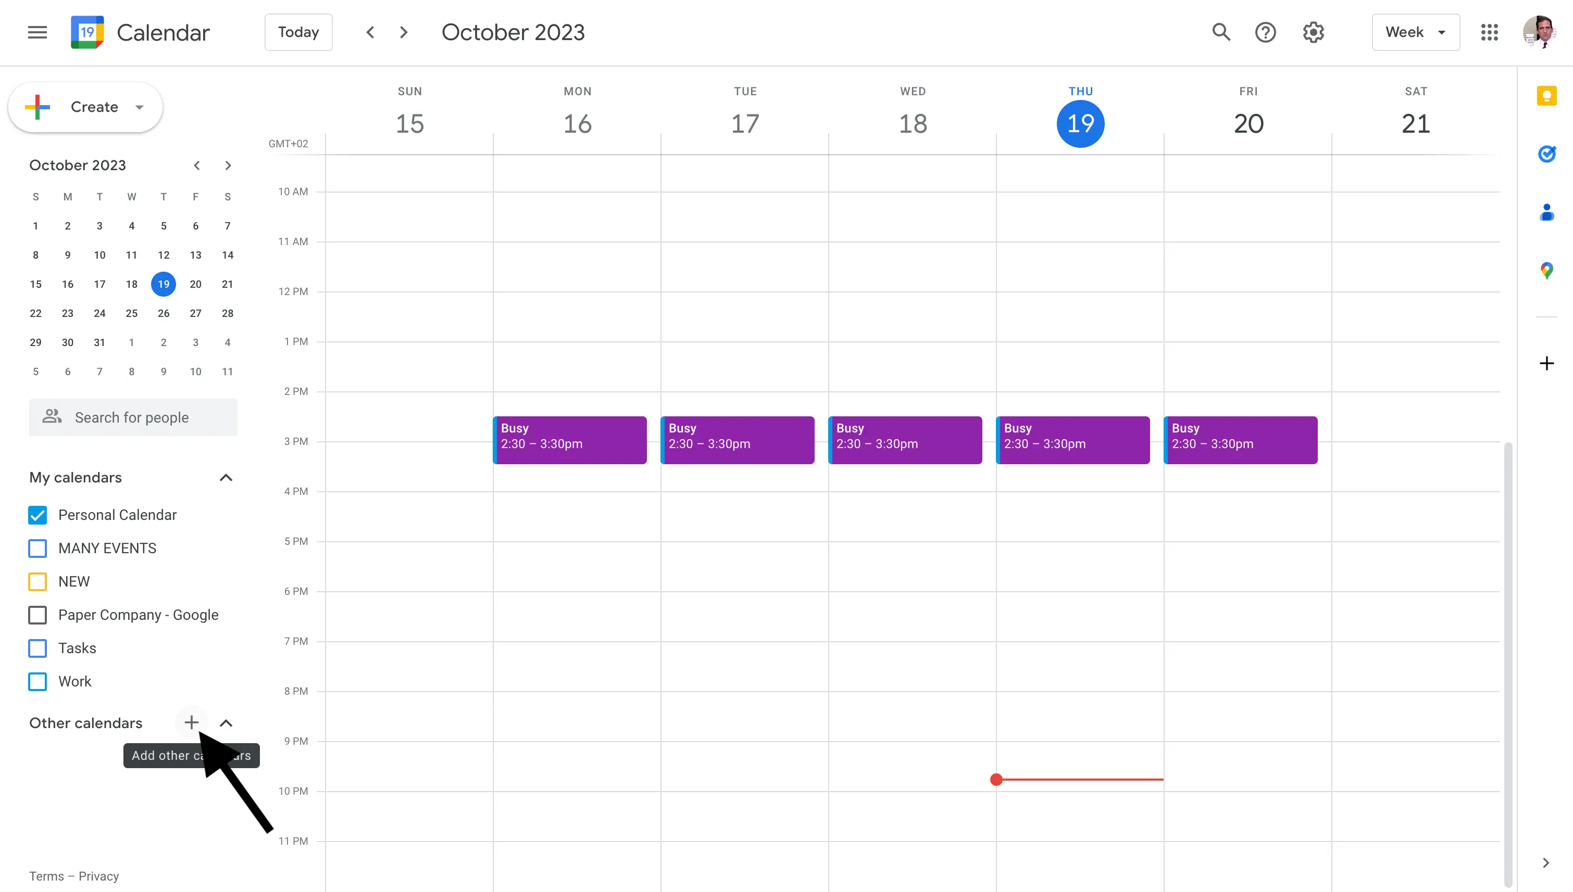Enable NEW calendar checkbox
Screen dimensions: 1573x892
(38, 581)
